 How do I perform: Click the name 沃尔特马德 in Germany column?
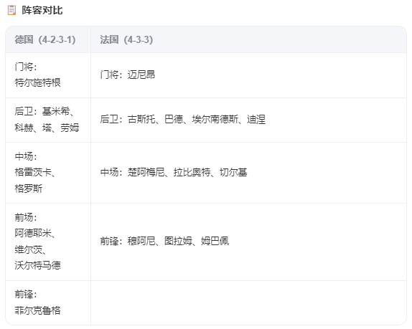(37, 265)
